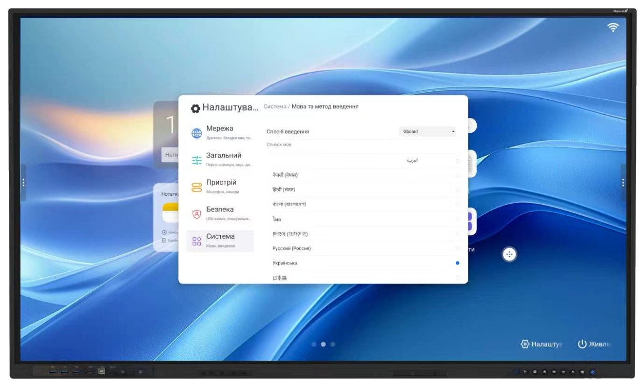The height and width of the screenshot is (384, 642).
Task: Click the 'Спосіб введення' label
Action: coord(288,131)
